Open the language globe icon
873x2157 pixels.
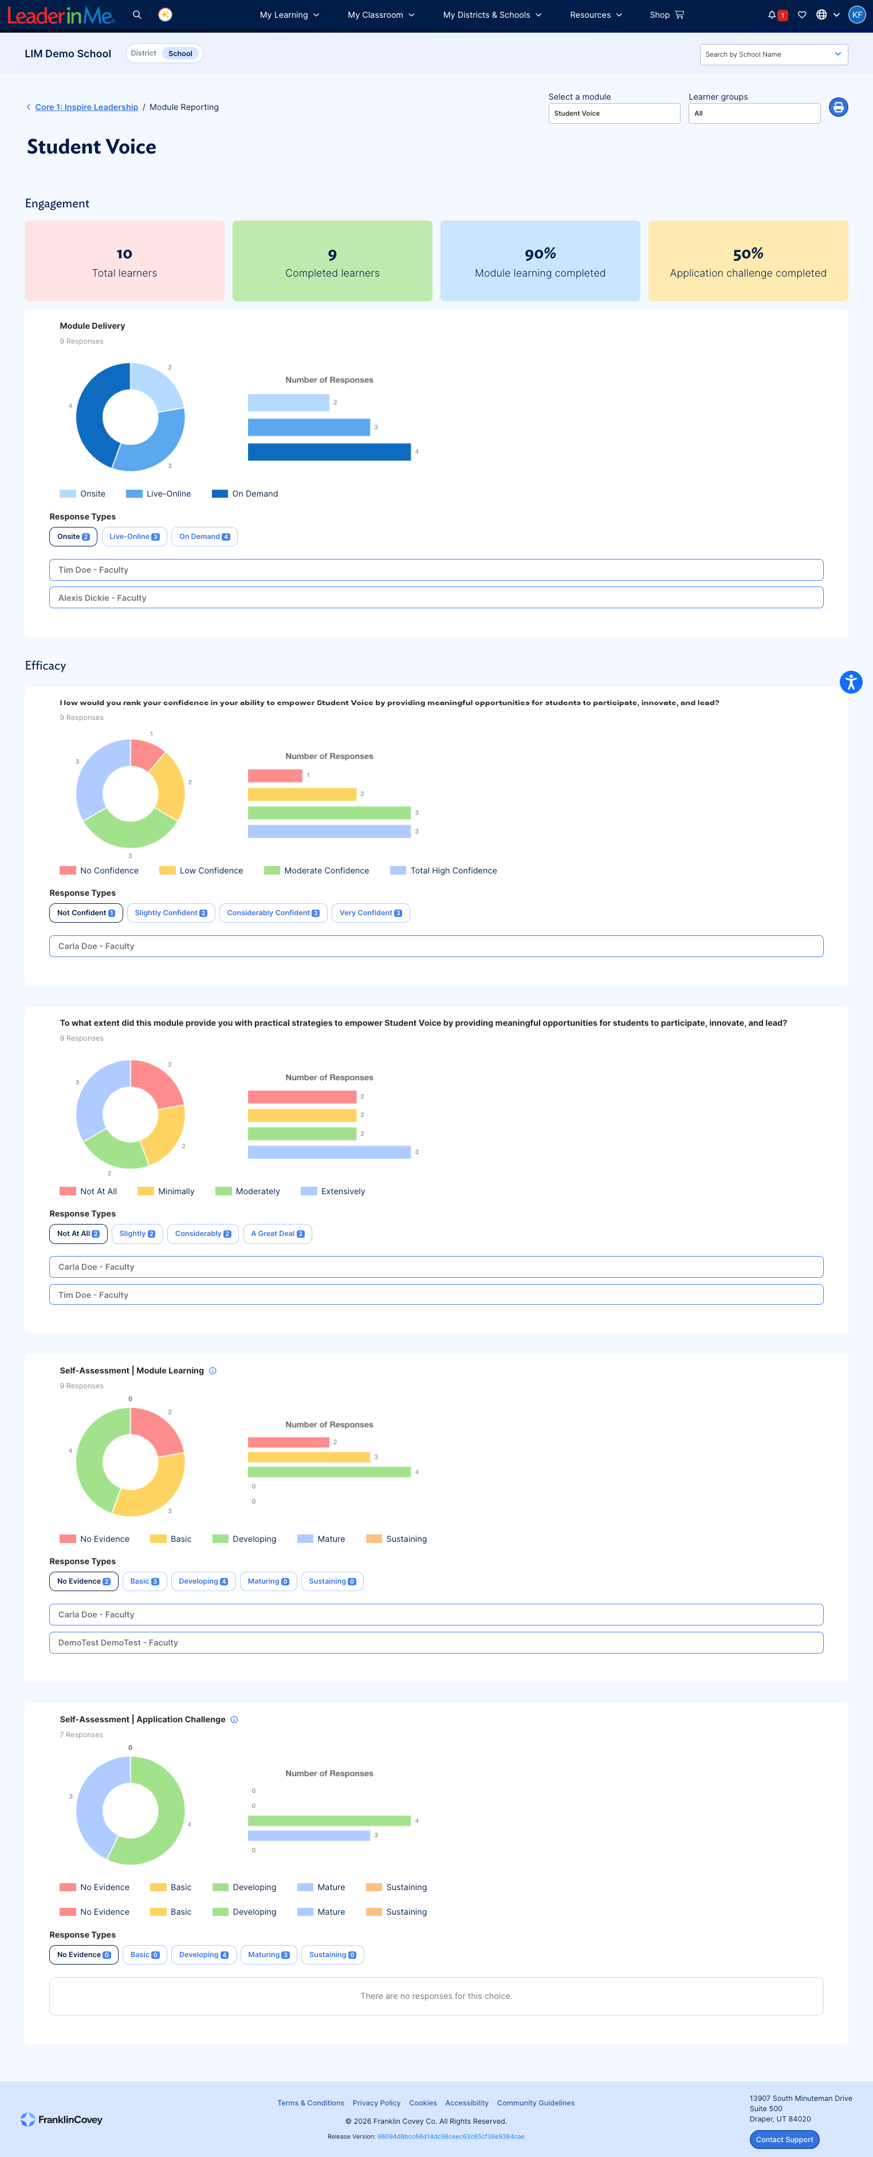[821, 14]
